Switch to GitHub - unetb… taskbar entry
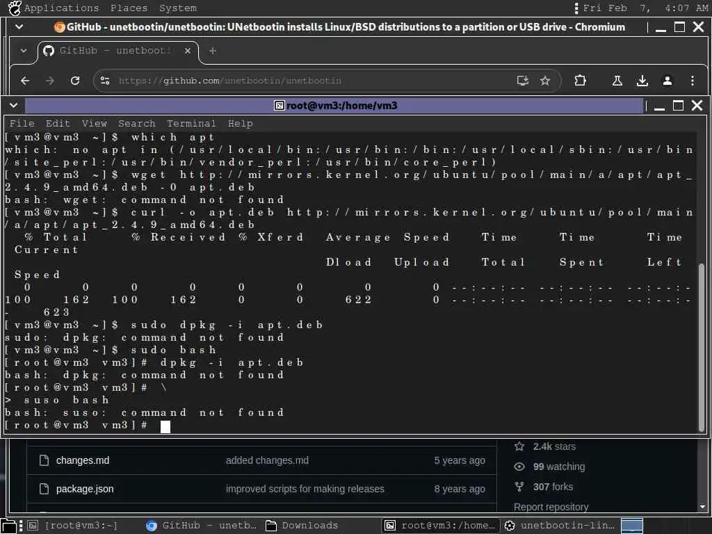 pos(201,526)
